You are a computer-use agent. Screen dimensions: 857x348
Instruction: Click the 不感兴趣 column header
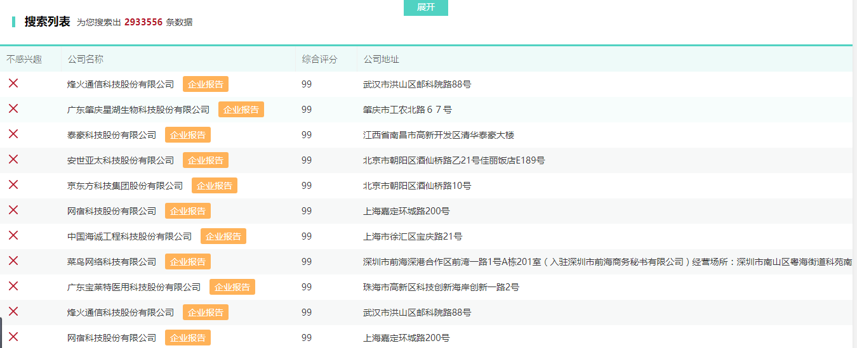point(24,59)
